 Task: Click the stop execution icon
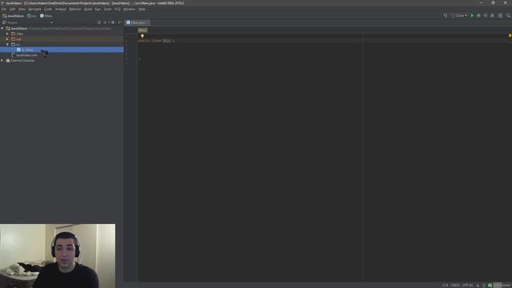[493, 16]
